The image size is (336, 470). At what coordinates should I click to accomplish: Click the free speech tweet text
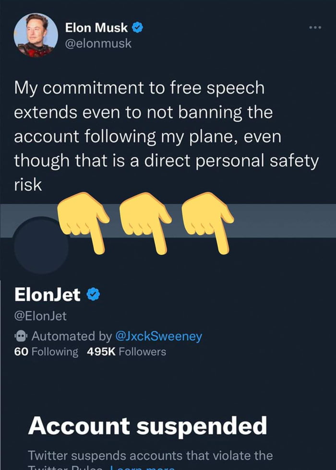(166, 136)
